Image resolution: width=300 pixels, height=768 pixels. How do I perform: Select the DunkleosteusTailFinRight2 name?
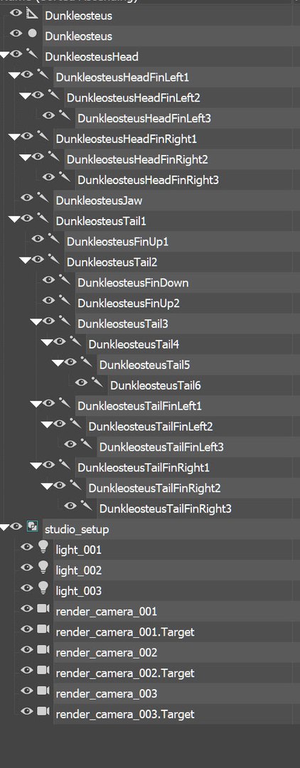pos(154,489)
